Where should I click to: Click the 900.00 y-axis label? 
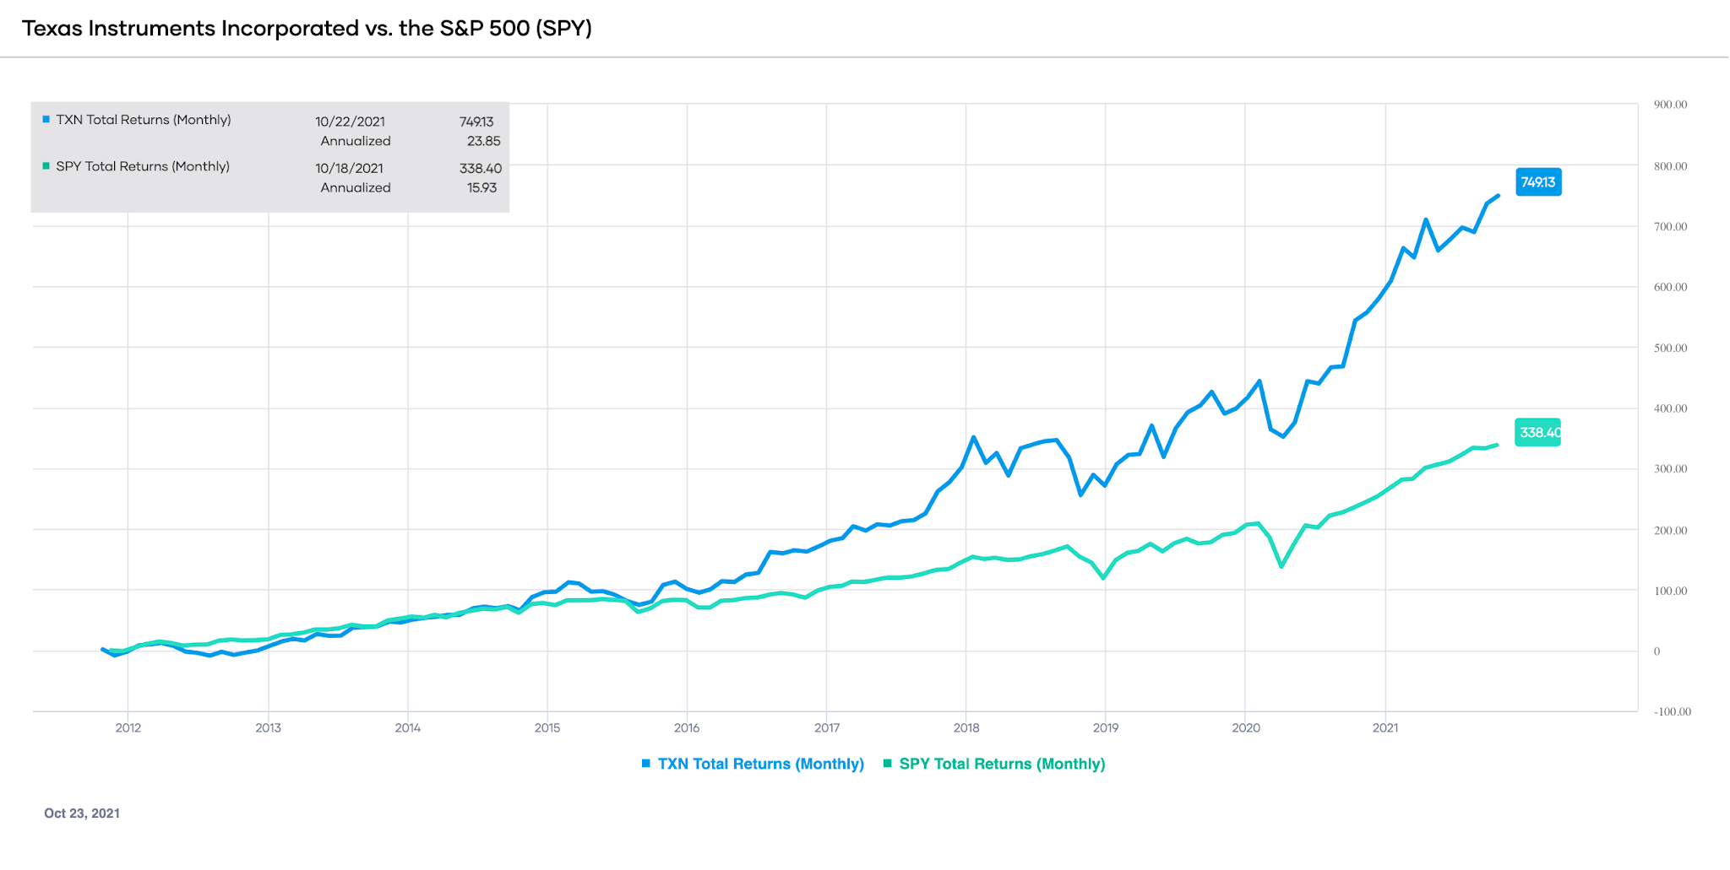click(x=1670, y=105)
